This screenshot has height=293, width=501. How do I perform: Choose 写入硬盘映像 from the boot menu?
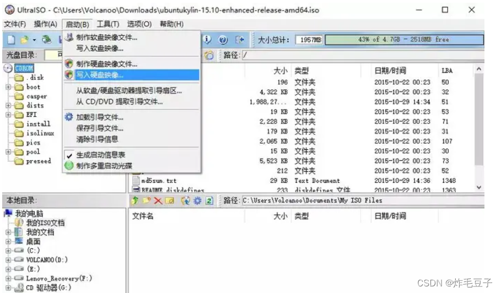coord(132,75)
